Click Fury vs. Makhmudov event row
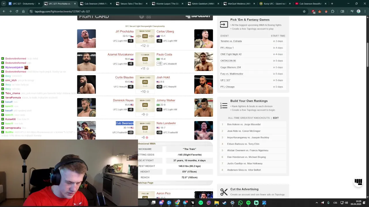This screenshot has height=207, width=369. (x=253, y=74)
